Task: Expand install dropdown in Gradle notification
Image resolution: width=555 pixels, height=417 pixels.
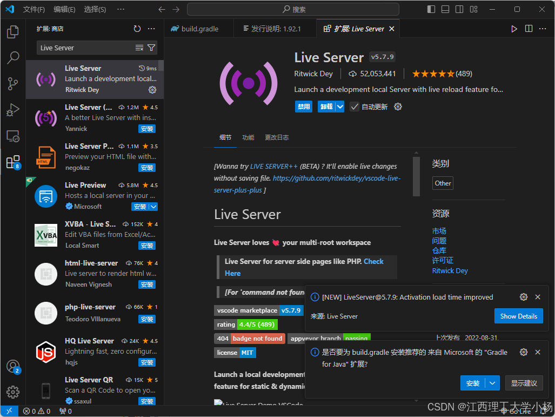Action: point(492,383)
